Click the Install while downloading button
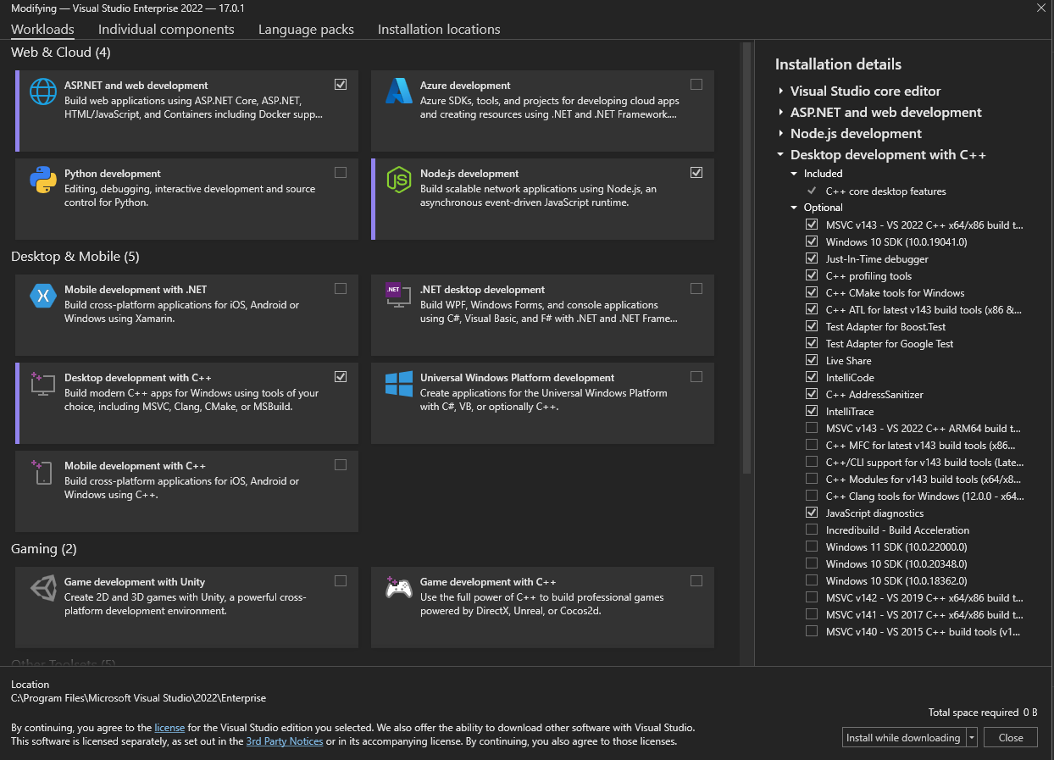This screenshot has height=760, width=1054. pyautogui.click(x=903, y=738)
